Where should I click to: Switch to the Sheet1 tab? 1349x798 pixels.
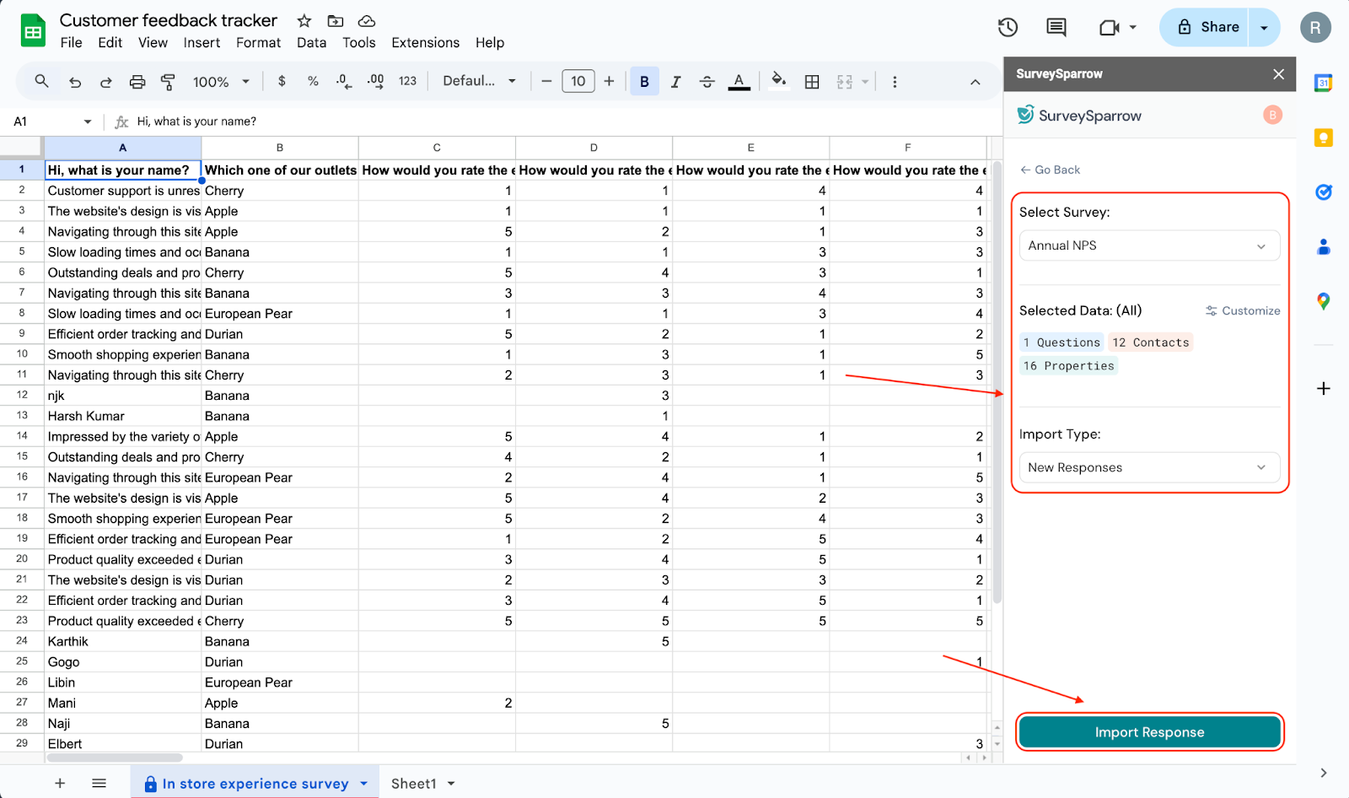pyautogui.click(x=414, y=784)
